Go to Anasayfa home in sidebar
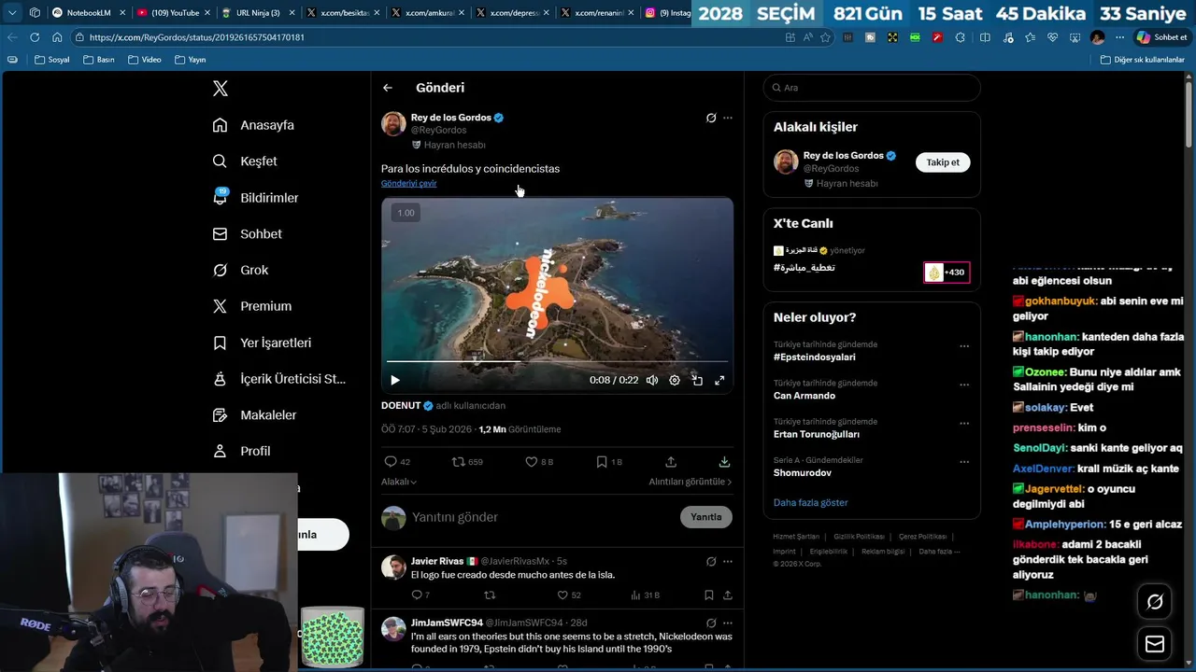 [253, 125]
